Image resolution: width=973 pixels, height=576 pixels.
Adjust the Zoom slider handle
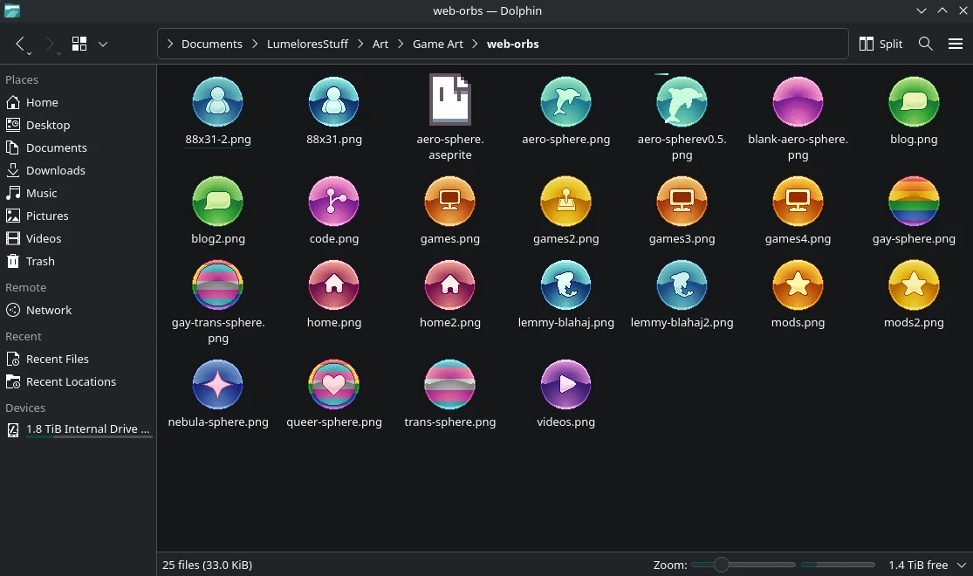tap(721, 565)
